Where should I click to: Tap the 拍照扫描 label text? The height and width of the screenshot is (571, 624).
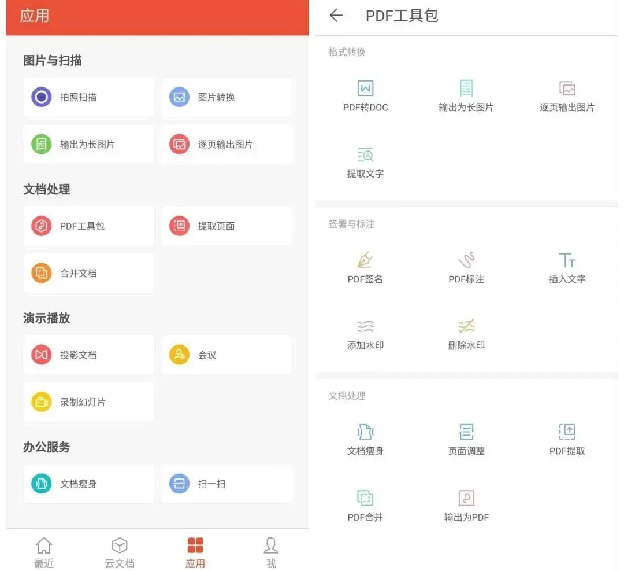[x=79, y=97]
